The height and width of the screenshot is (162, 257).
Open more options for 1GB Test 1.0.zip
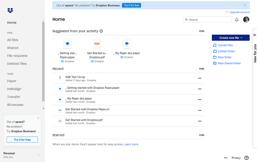(x=200, y=78)
